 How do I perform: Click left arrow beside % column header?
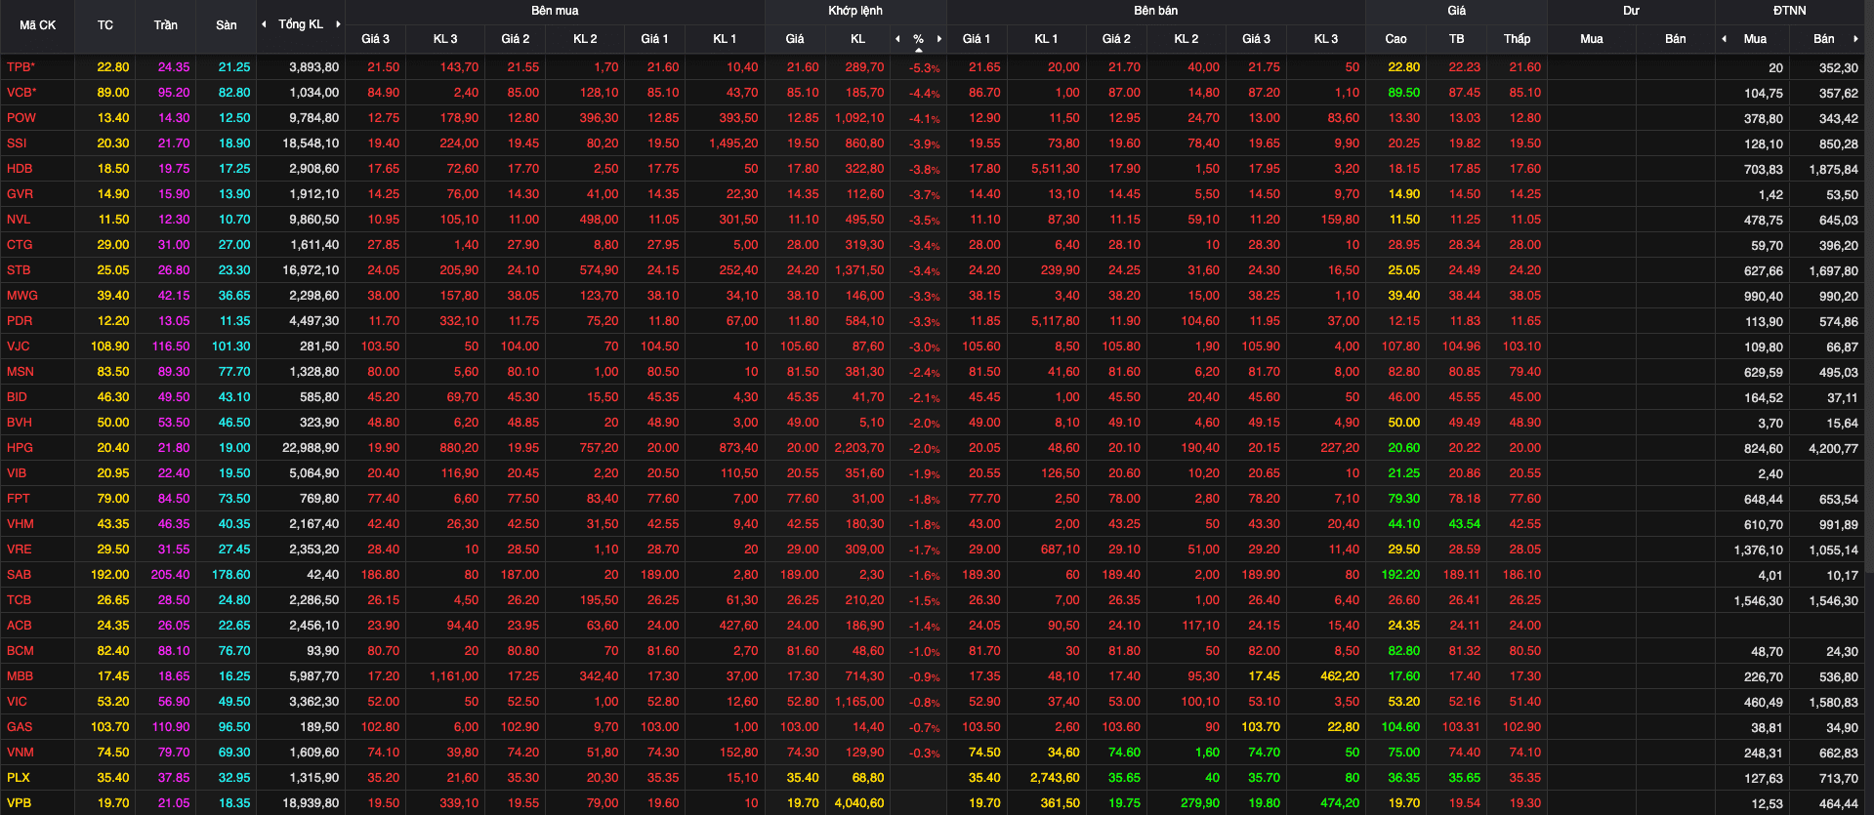[897, 39]
